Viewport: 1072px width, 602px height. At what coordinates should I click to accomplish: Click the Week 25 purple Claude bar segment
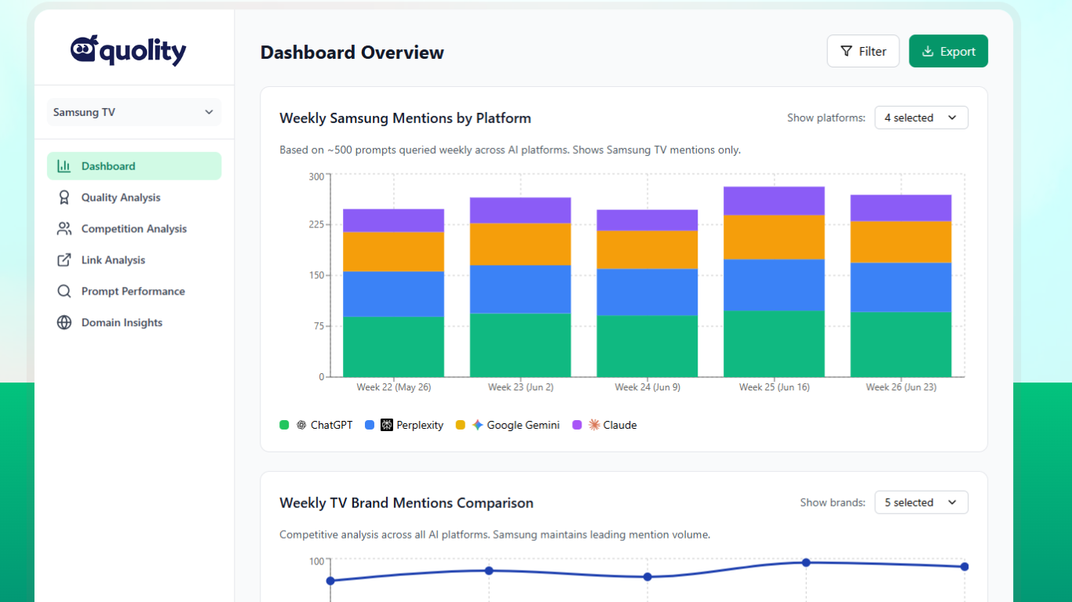774,201
